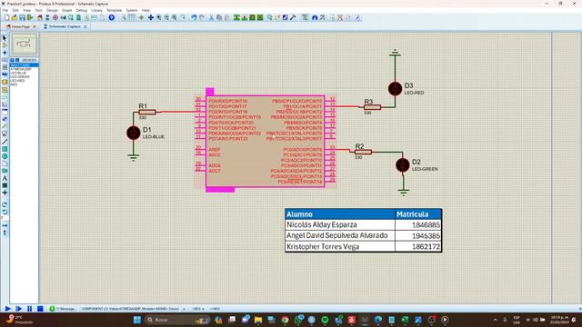Click the Step simulation button
Image resolution: width=582 pixels, height=327 pixels.
click(x=18, y=309)
